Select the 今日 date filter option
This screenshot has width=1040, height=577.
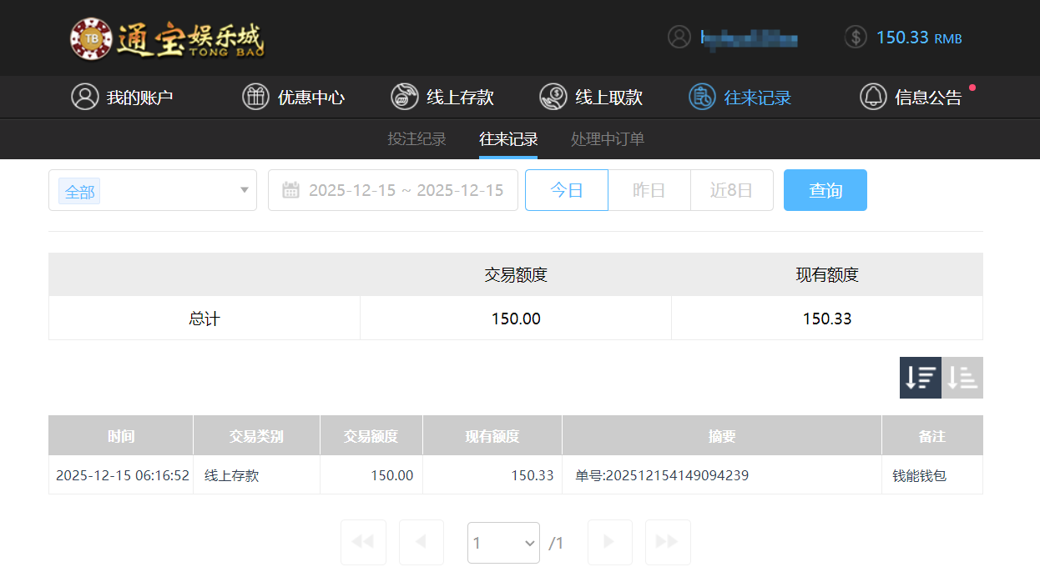(x=566, y=190)
